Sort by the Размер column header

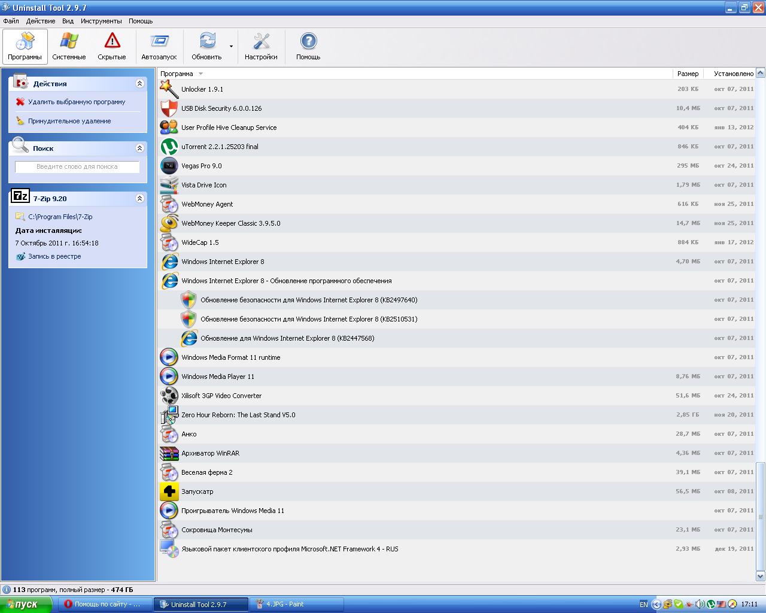click(688, 74)
